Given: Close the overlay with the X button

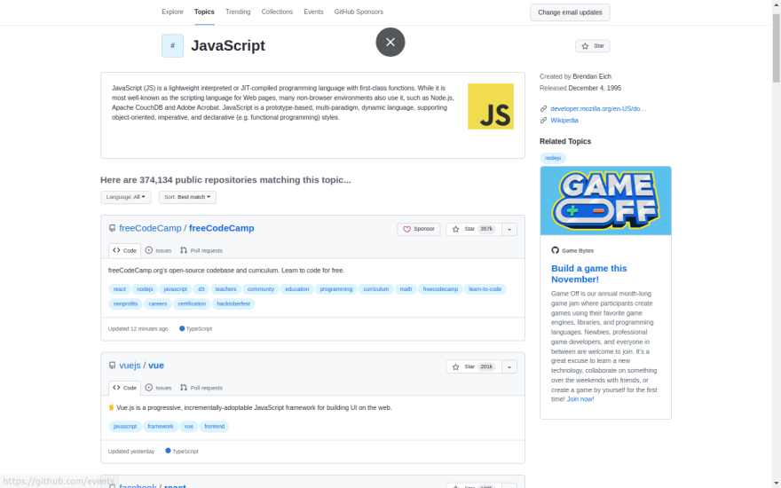Looking at the screenshot, I should click(x=390, y=42).
